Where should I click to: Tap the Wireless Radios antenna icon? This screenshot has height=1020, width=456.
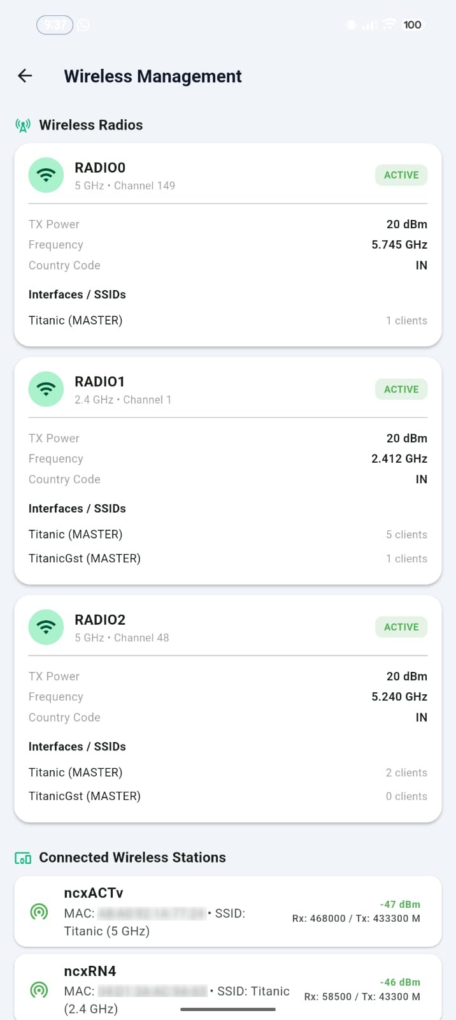(x=23, y=125)
